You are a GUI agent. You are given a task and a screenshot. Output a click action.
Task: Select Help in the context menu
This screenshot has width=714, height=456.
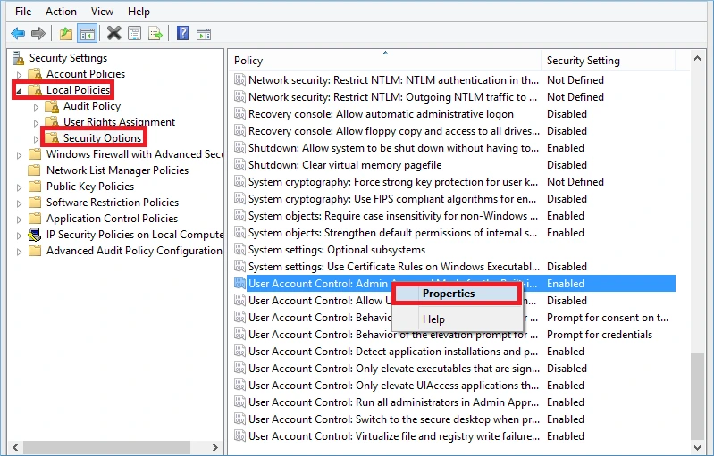pos(433,319)
